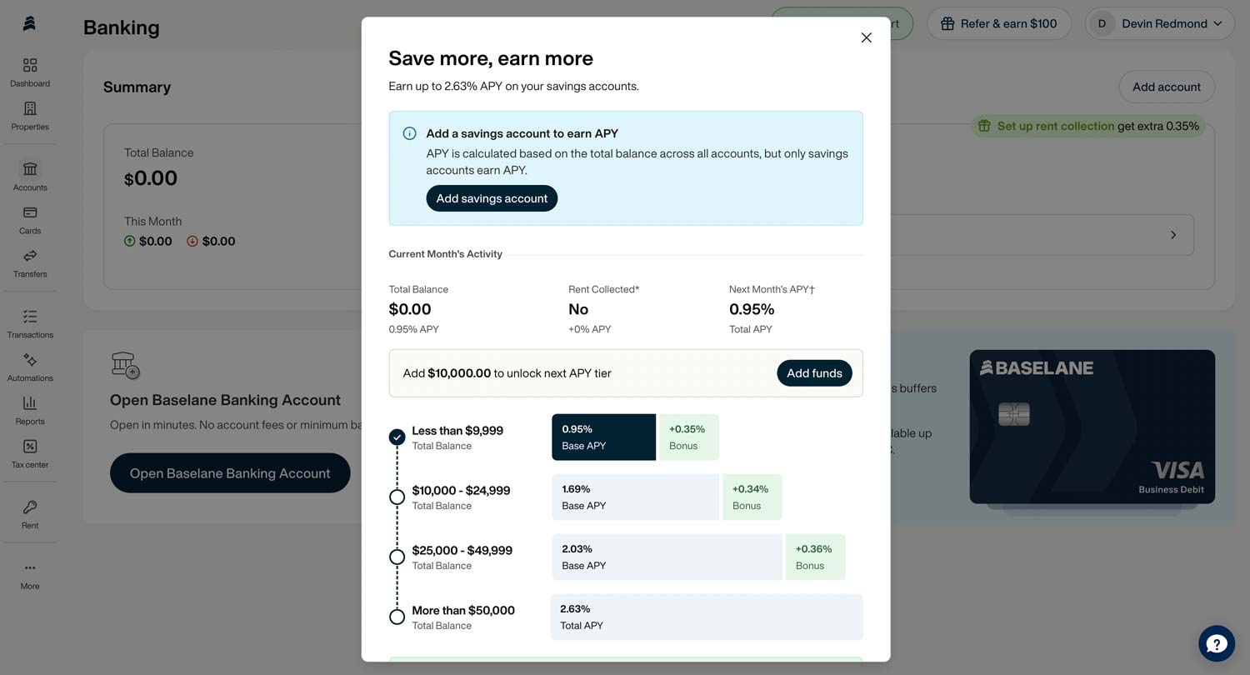The width and height of the screenshot is (1250, 675).
Task: Click the red money-out arrow icon
Action: pos(192,241)
